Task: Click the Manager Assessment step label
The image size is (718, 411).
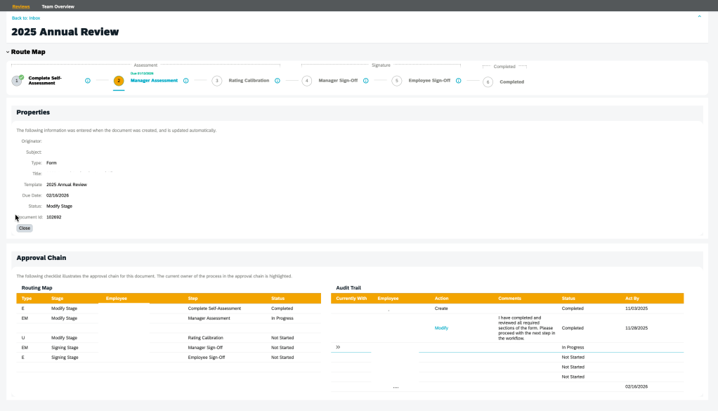Action: (155, 81)
